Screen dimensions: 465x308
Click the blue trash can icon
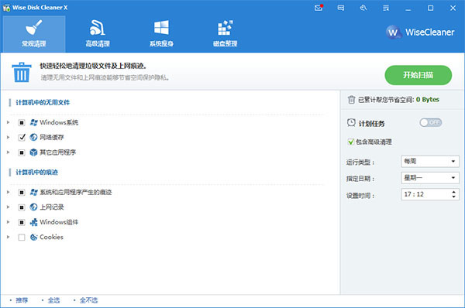22,72
